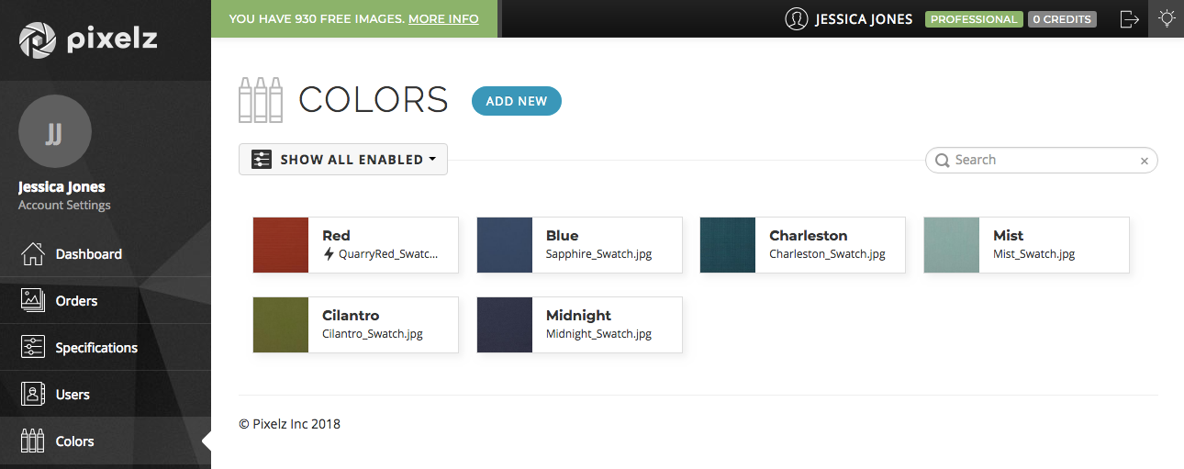Click the Professional plan badge
The image size is (1184, 469).
point(973,19)
